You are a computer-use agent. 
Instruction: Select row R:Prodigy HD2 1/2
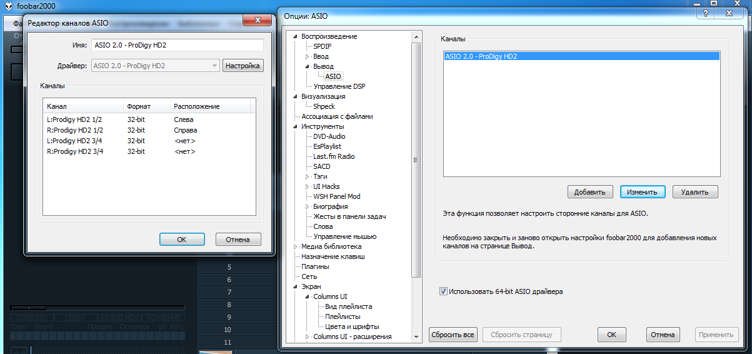coord(149,130)
